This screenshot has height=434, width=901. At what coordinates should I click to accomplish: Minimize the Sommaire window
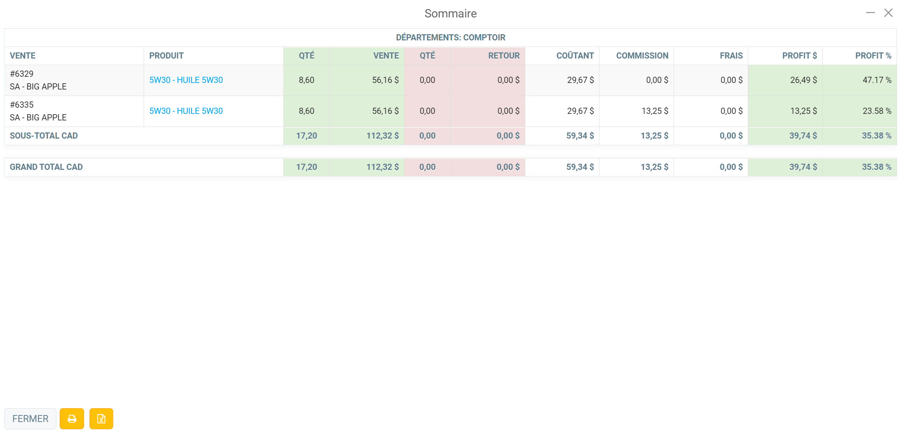pyautogui.click(x=870, y=13)
